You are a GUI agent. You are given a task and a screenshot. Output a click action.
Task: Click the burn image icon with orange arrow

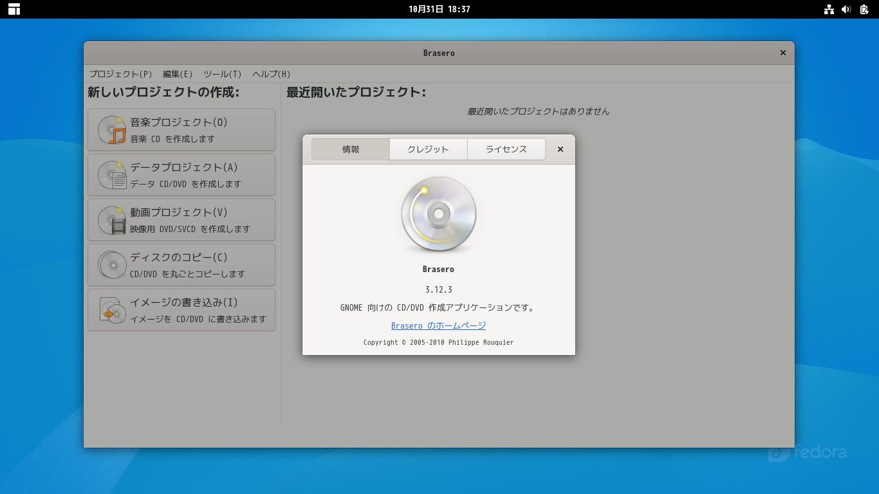click(112, 310)
